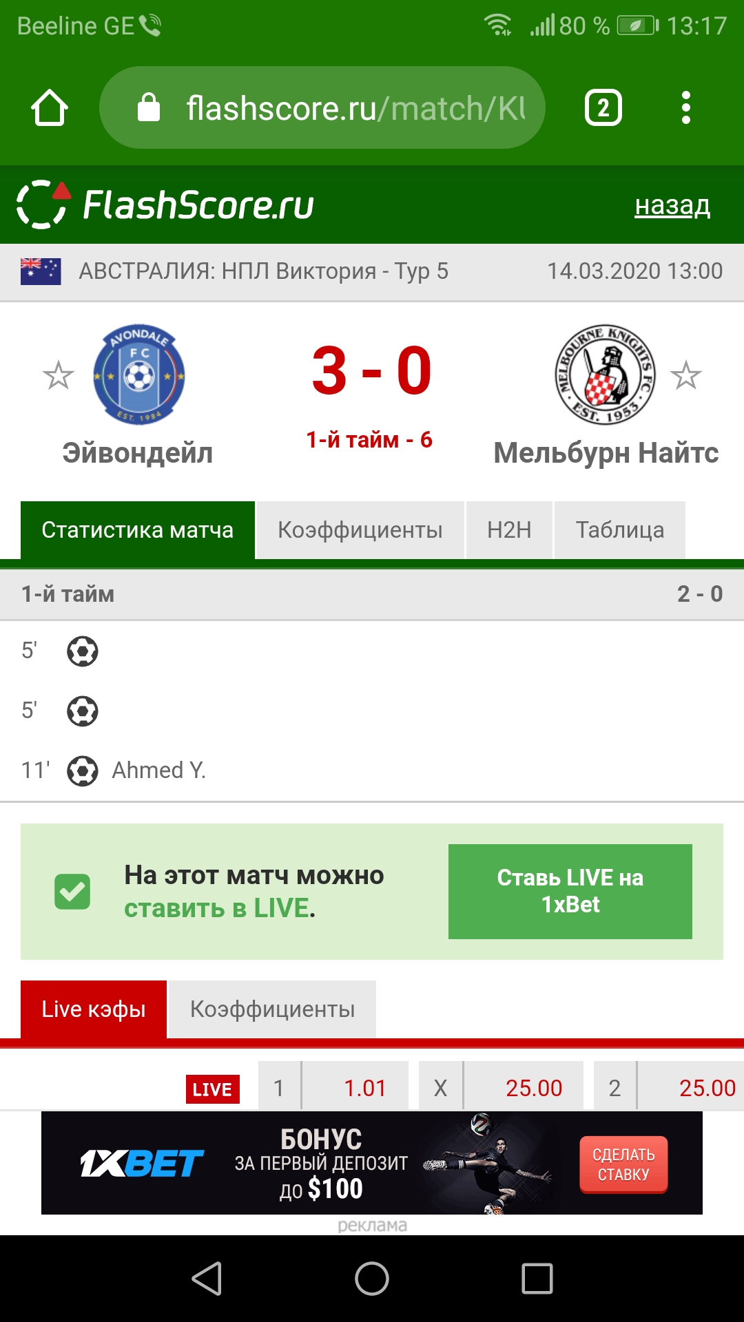Click СДЕЛАТЬ СТАВКУ in the 1xBet ad
This screenshot has width=744, height=1322.
[x=623, y=1164]
